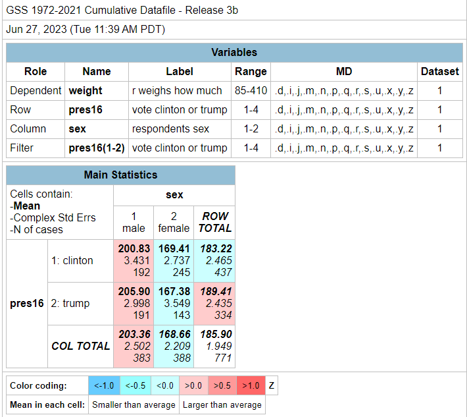The width and height of the screenshot is (467, 417).
Task: Click the '<-0.5' color legend swatch
Action: [135, 385]
